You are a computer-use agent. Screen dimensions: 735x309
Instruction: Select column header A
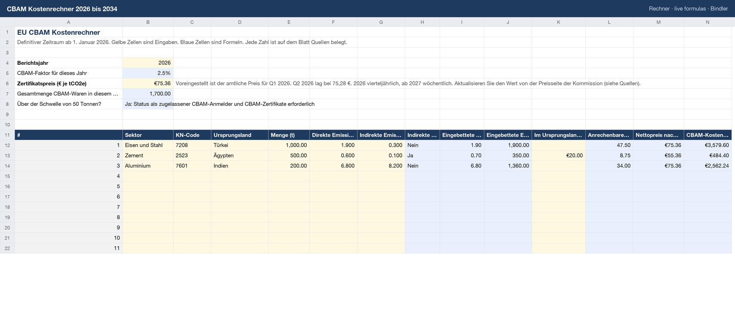click(x=69, y=22)
